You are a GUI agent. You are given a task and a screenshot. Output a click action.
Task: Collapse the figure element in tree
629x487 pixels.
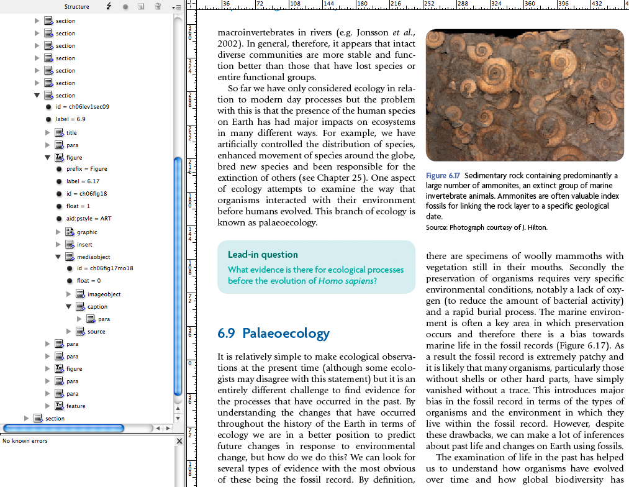click(x=48, y=157)
